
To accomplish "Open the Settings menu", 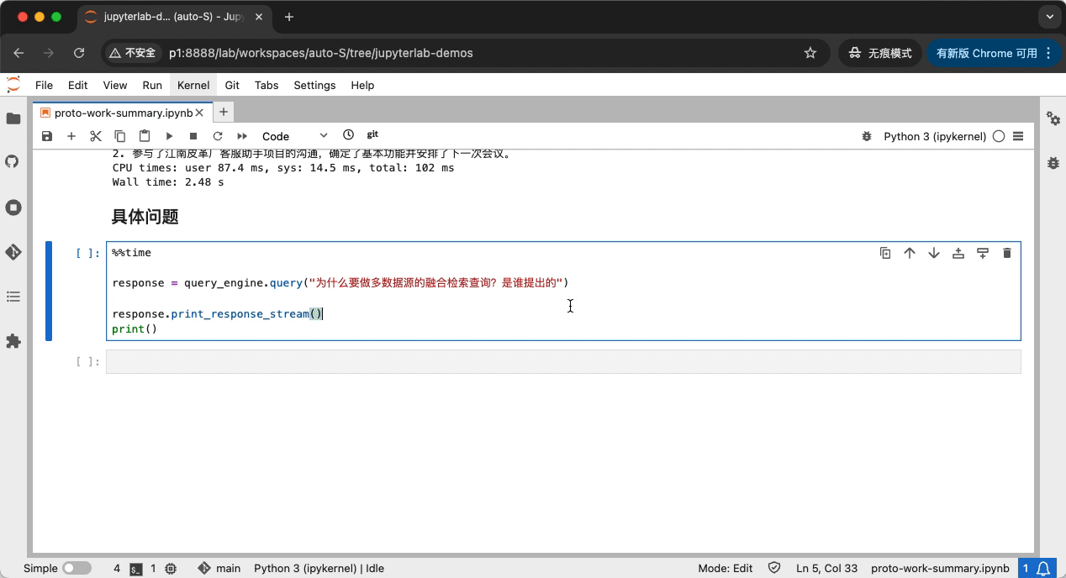I will 314,85.
